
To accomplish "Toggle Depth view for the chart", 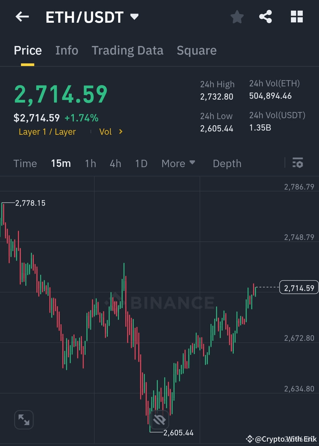I will [x=227, y=163].
